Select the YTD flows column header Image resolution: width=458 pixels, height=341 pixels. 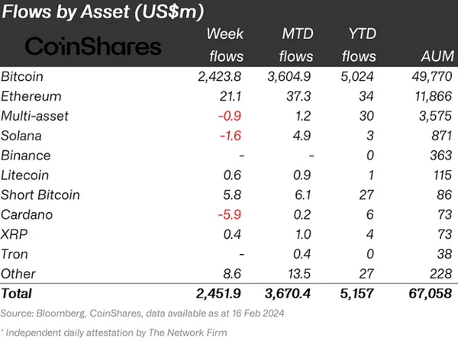click(356, 45)
